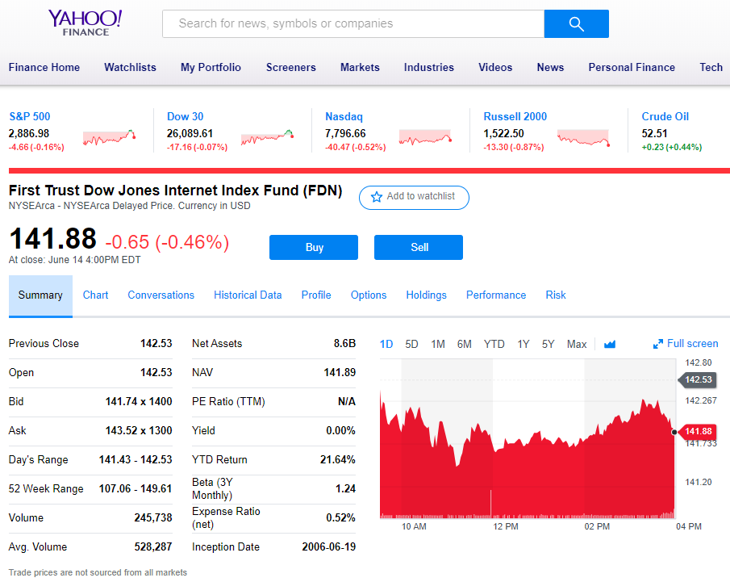Screen dimensions: 730x582
Task: Go to Finance Home
Action: coord(44,68)
